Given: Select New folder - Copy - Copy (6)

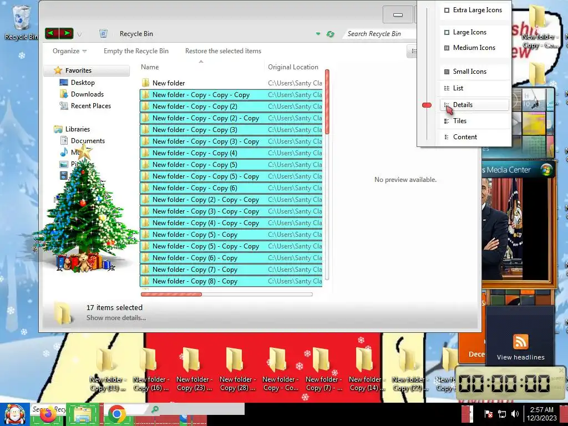Looking at the screenshot, I should click(231, 188).
